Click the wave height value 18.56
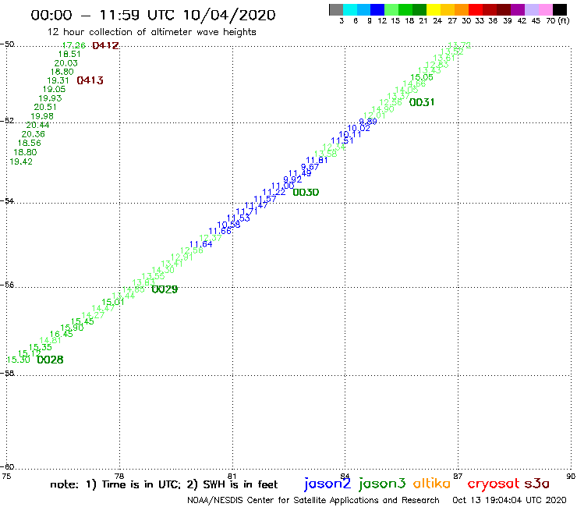Screen dimensions: 577x507 (x=29, y=144)
